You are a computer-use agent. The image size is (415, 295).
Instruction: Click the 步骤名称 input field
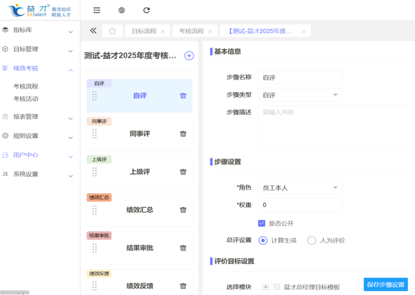pos(300,77)
